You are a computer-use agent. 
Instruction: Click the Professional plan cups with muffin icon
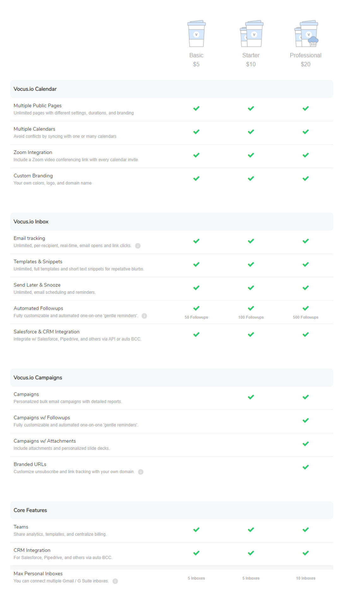(306, 34)
